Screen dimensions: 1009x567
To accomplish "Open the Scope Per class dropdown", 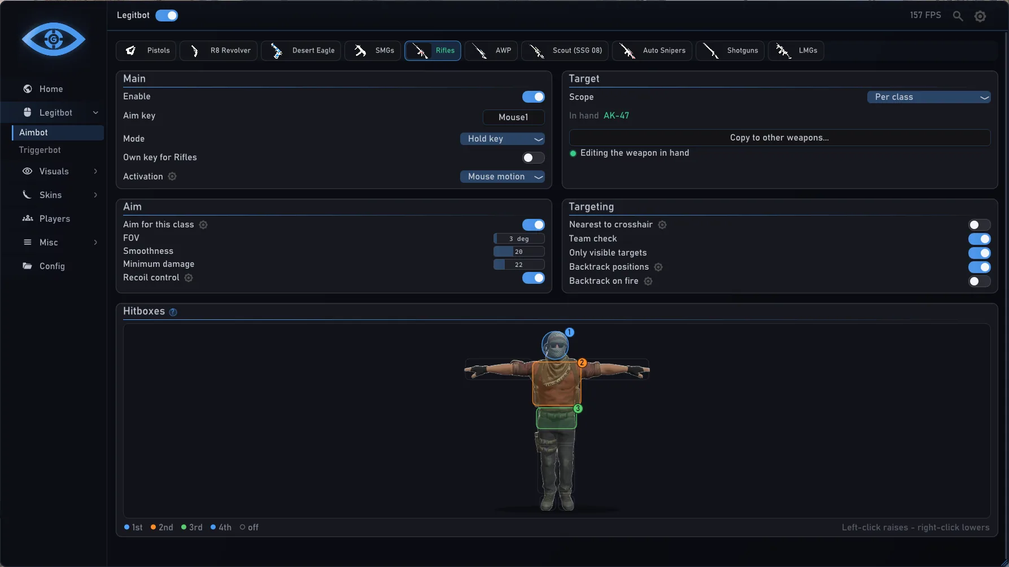I will [x=929, y=97].
